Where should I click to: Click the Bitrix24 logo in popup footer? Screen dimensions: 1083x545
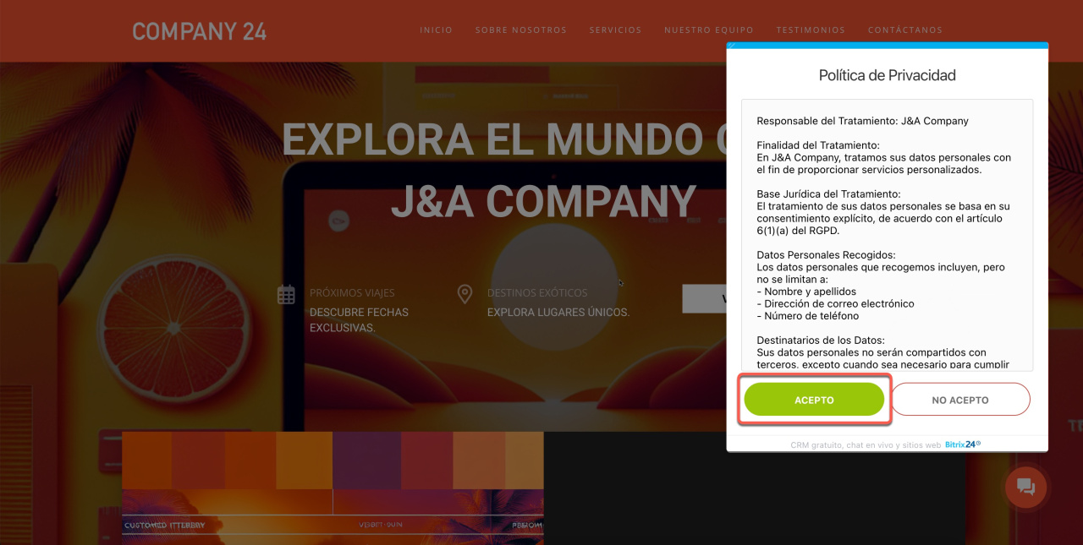click(962, 444)
